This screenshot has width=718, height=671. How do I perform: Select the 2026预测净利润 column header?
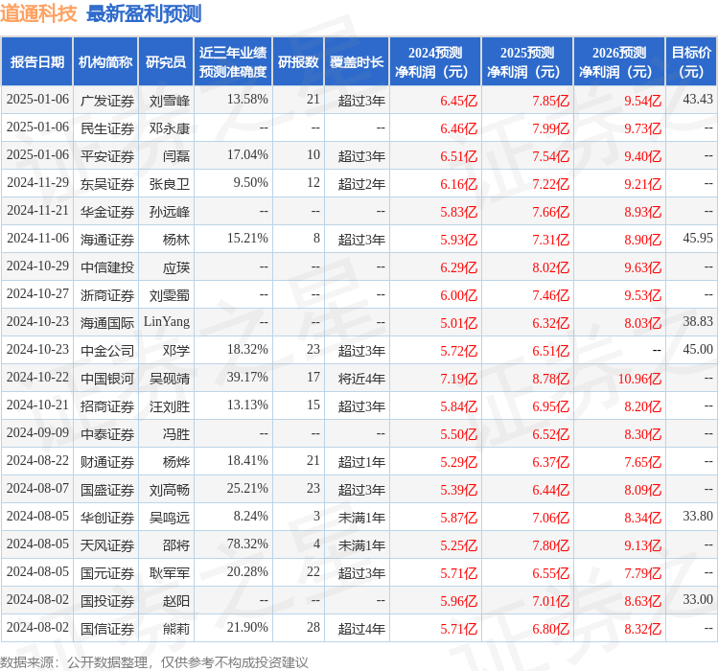point(619,62)
